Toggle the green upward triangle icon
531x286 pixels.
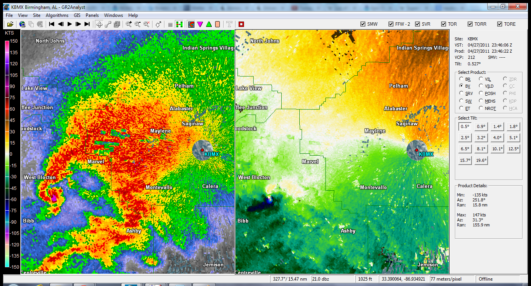coord(209,24)
